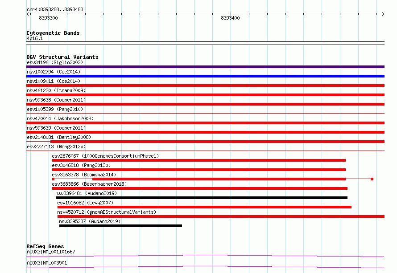
Task: Click esv3683866 (Besenbacher2015) label
Action: point(89,184)
